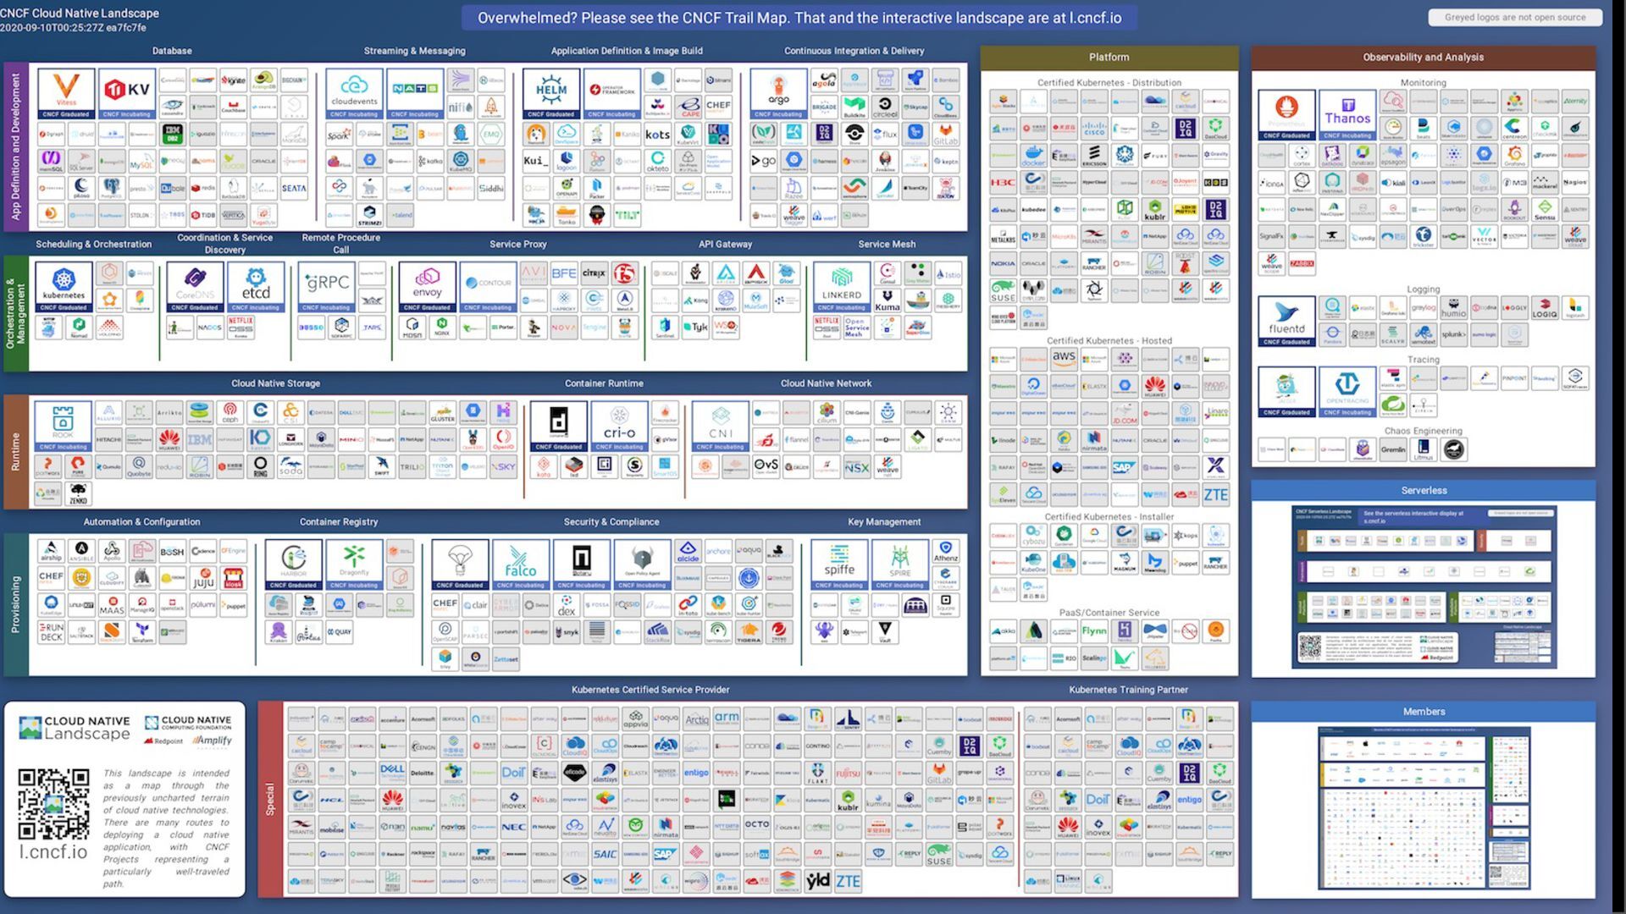
Task: Select the Prometheus monitoring card
Action: [1286, 114]
